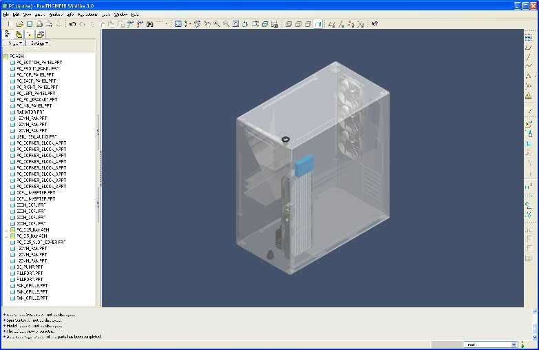Open the Layers icon in toolbar
This screenshot has width=539, height=350.
click(x=265, y=24)
